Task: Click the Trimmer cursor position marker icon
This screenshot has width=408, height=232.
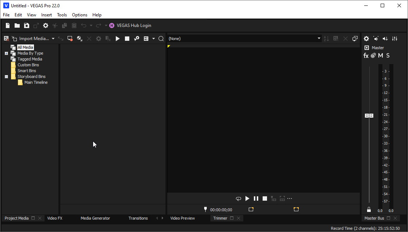Action: pos(205,209)
